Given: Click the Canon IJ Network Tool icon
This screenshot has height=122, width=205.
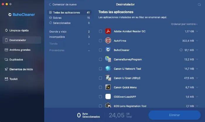Looking at the screenshot, I should pos(108,68).
